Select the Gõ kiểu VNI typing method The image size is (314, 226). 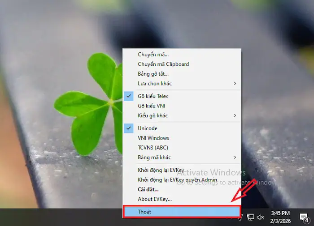point(151,106)
